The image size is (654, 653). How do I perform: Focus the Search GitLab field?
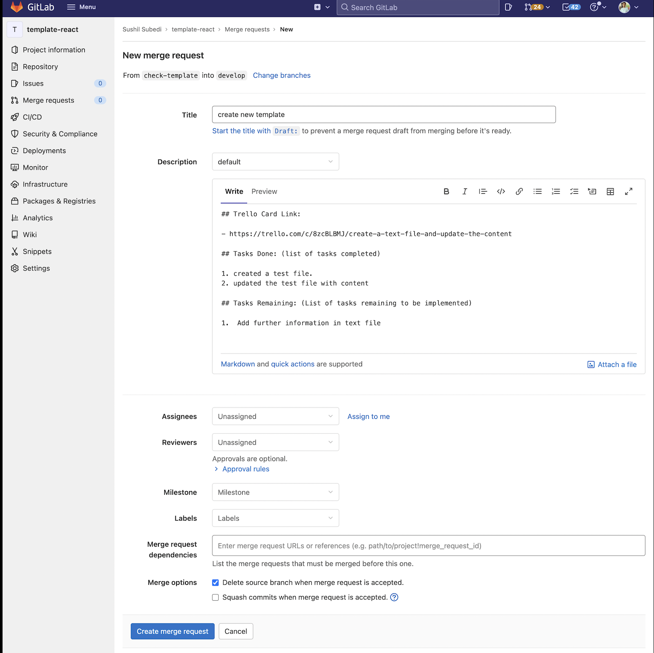[418, 7]
